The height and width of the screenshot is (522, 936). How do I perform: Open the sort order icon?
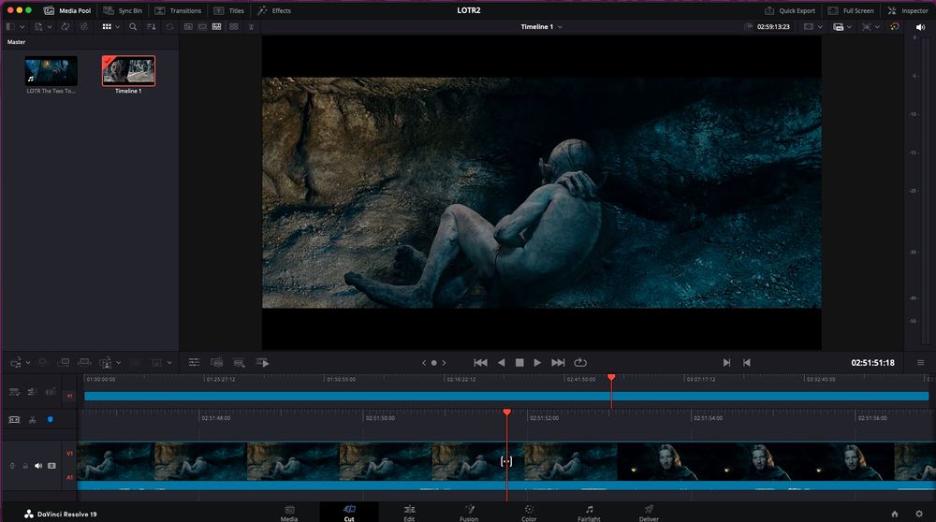151,27
